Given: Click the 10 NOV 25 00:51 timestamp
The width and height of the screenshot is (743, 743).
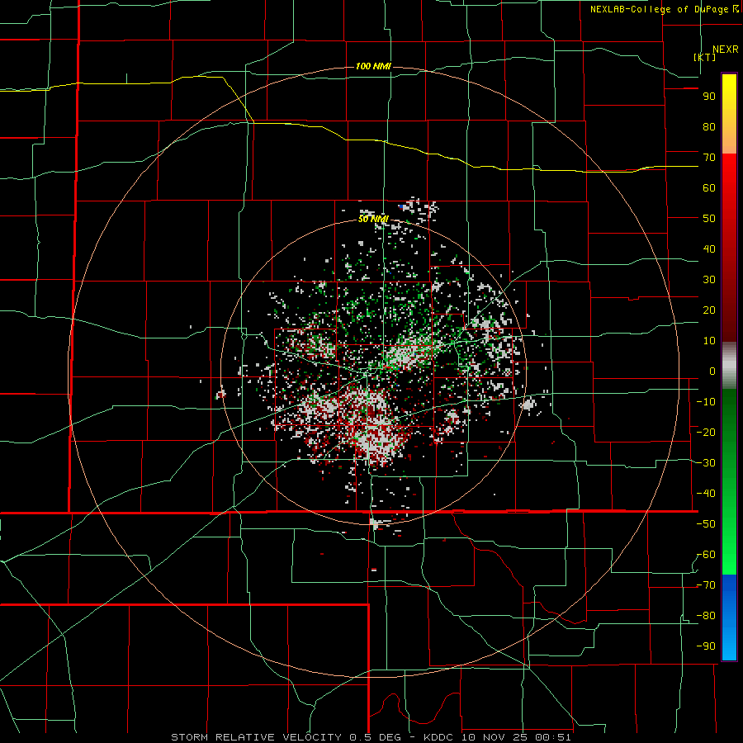Looking at the screenshot, I should pyautogui.click(x=515, y=737).
